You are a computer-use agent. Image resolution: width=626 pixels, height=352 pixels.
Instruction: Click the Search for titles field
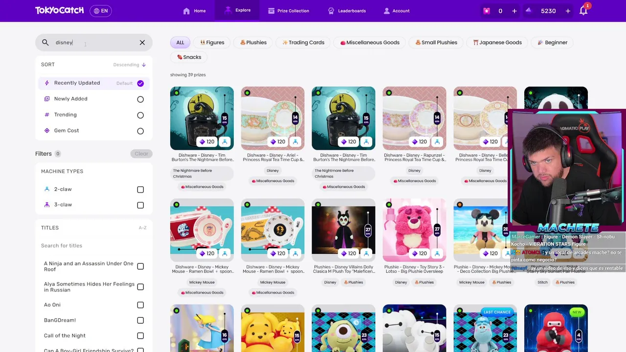pyautogui.click(x=93, y=245)
